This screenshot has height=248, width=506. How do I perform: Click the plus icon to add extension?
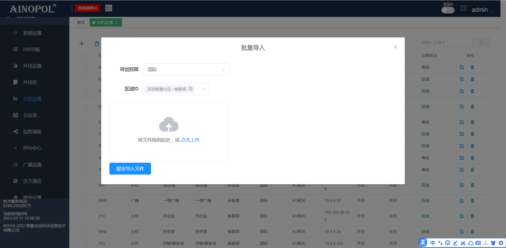click(x=82, y=44)
